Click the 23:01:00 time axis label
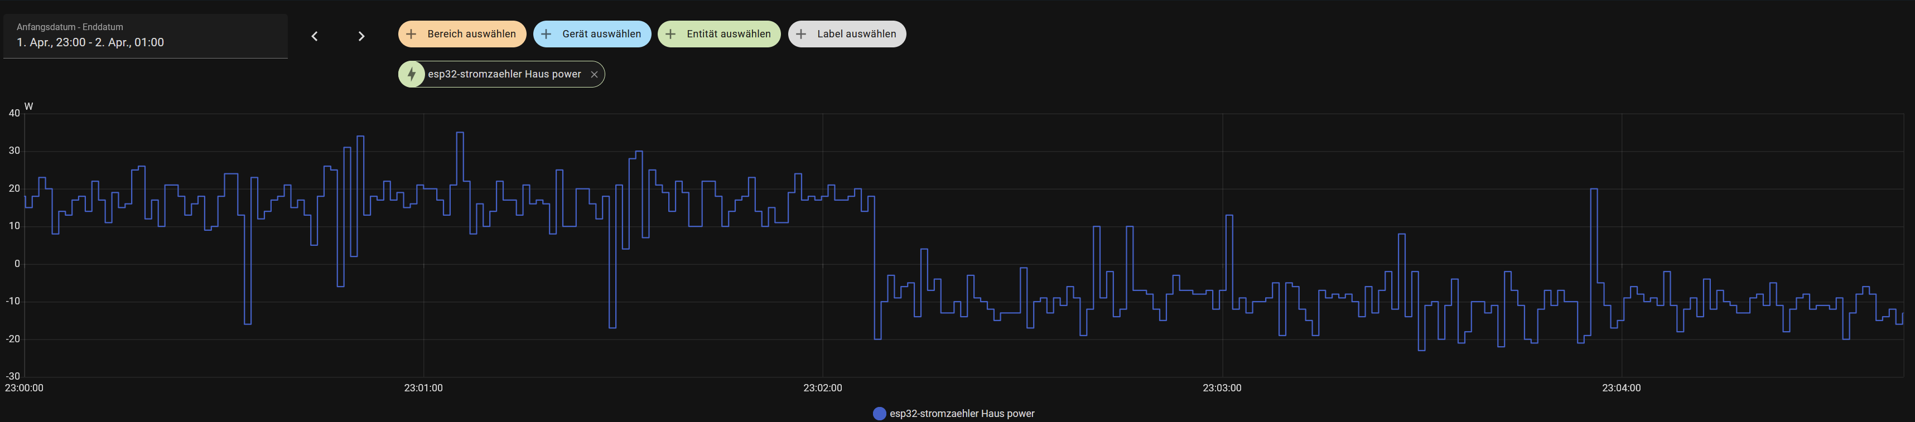Viewport: 1915px width, 422px height. [x=423, y=388]
